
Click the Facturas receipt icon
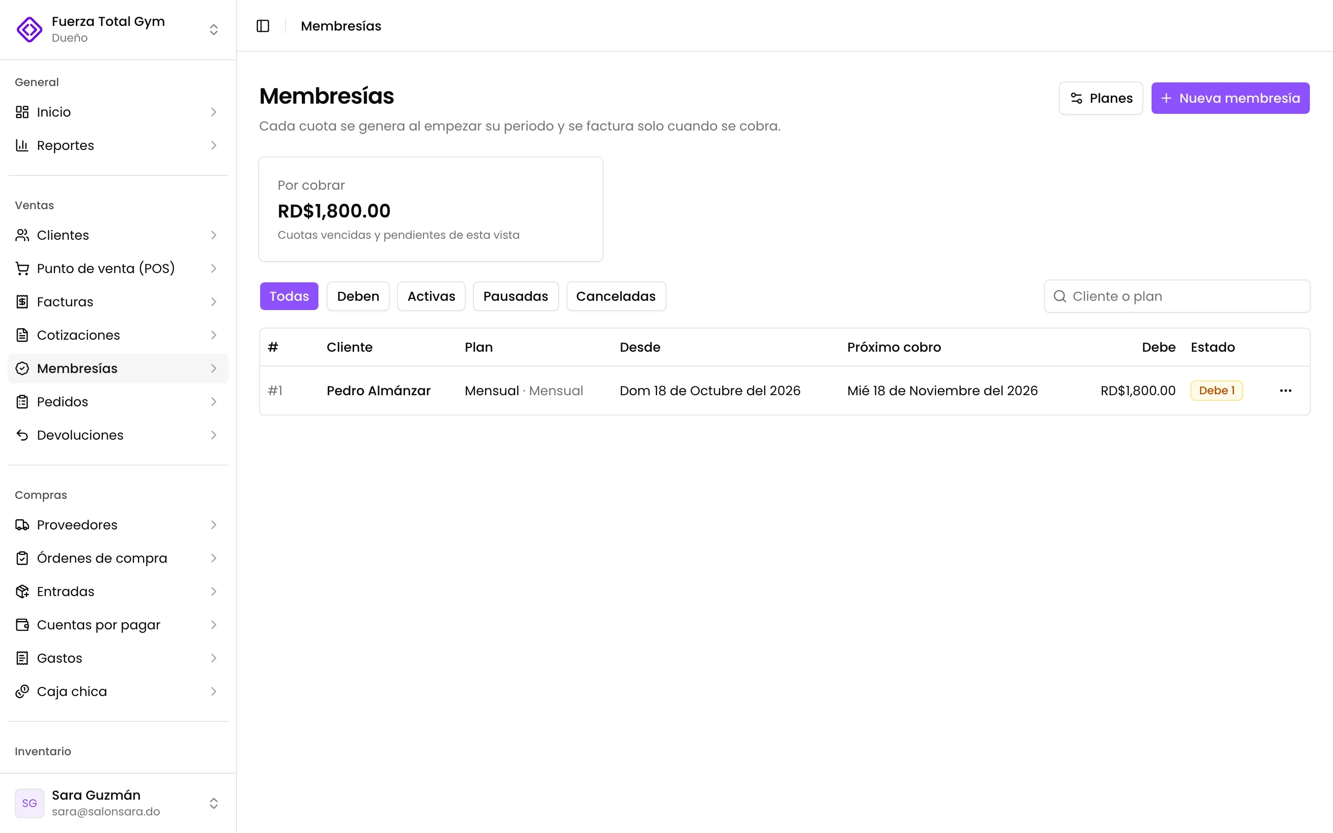click(22, 302)
